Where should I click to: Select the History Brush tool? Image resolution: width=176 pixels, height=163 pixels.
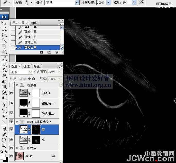(4, 76)
